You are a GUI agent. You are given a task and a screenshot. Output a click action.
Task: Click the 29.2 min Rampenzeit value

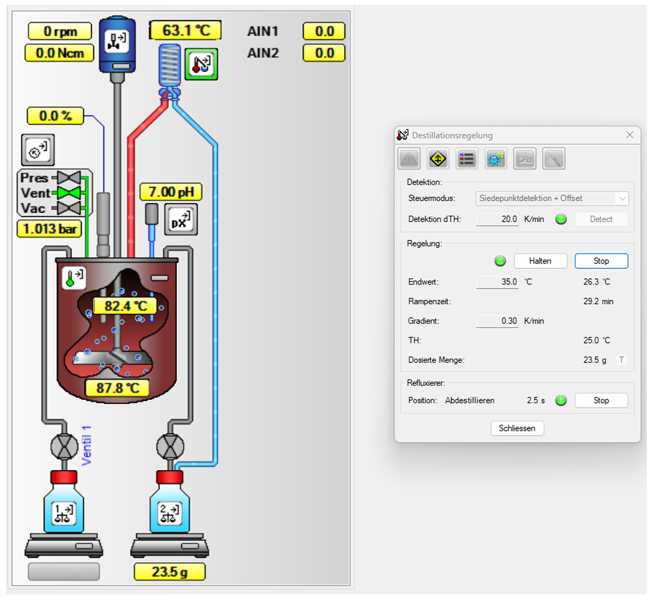tap(598, 301)
